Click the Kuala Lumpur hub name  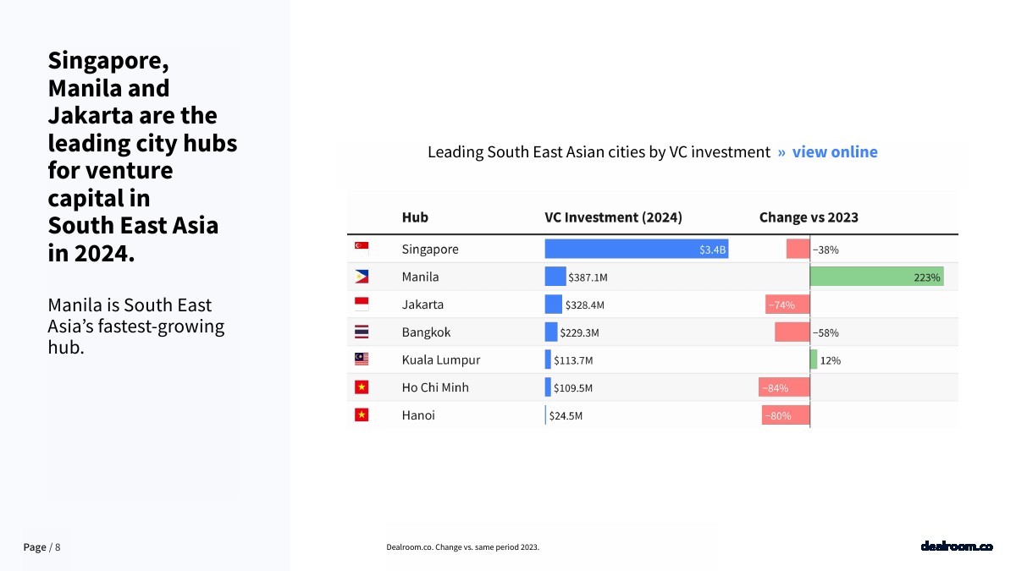coord(440,360)
